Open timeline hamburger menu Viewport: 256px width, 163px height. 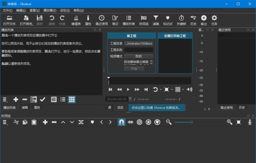[5, 122]
